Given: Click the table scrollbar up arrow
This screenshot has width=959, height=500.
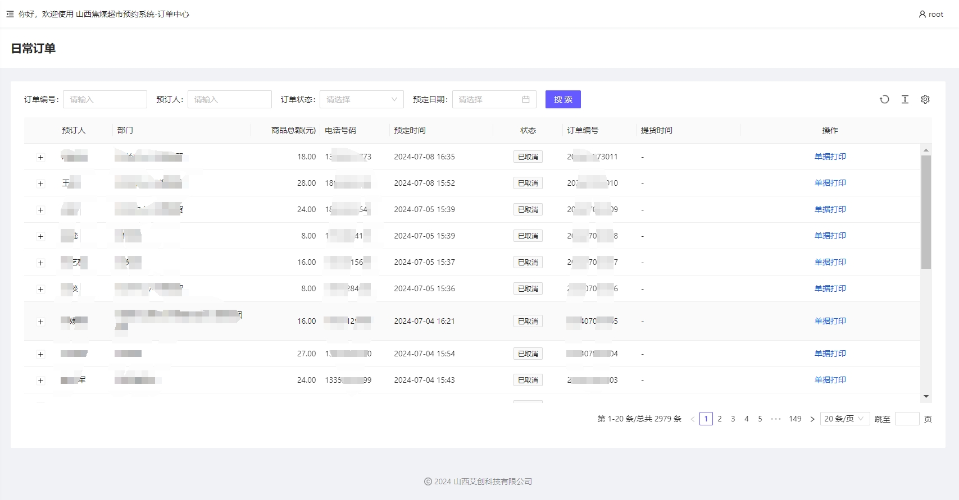Looking at the screenshot, I should (926, 150).
